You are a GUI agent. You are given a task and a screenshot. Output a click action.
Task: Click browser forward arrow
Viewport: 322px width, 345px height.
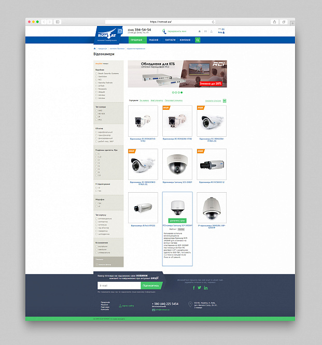click(50, 22)
